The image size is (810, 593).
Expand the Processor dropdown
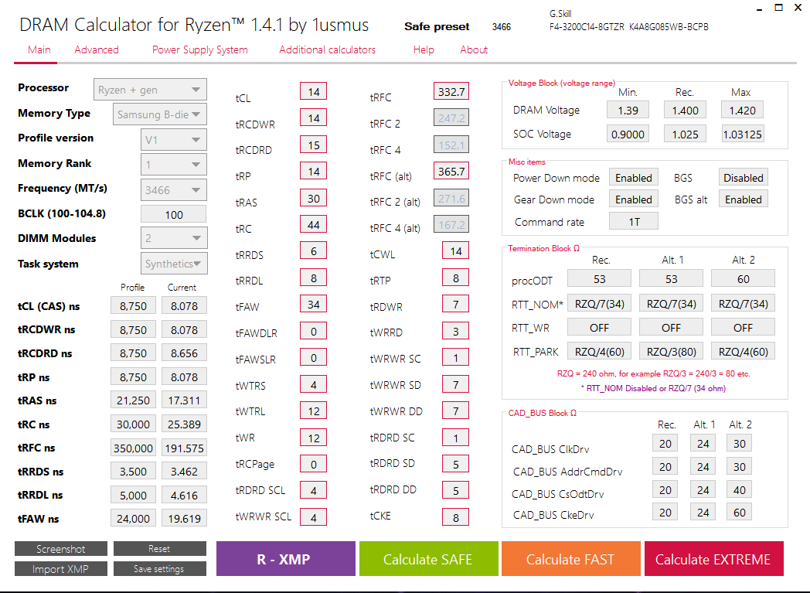point(150,90)
